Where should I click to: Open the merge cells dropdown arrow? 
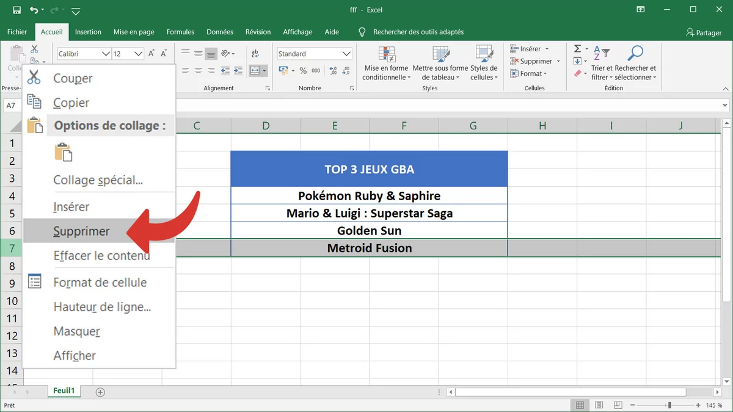(x=265, y=71)
